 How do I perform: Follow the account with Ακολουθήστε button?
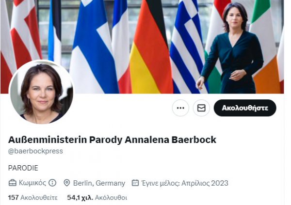click(245, 108)
